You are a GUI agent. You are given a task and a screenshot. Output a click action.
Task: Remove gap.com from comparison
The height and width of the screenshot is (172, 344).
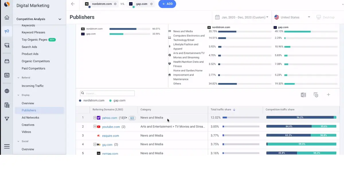pos(151,4)
